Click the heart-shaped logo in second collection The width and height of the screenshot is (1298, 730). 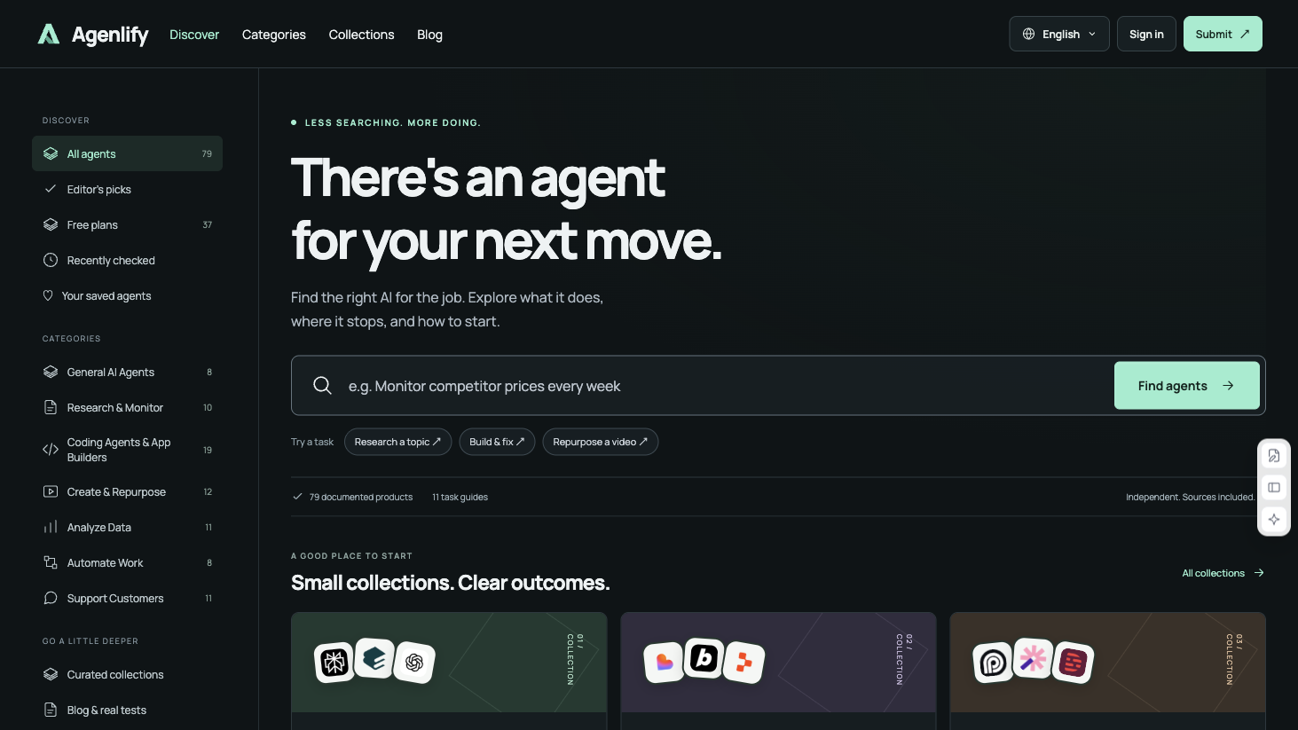click(665, 662)
